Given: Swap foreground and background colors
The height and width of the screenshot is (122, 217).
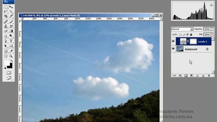Looking at the screenshot, I should (12, 61).
